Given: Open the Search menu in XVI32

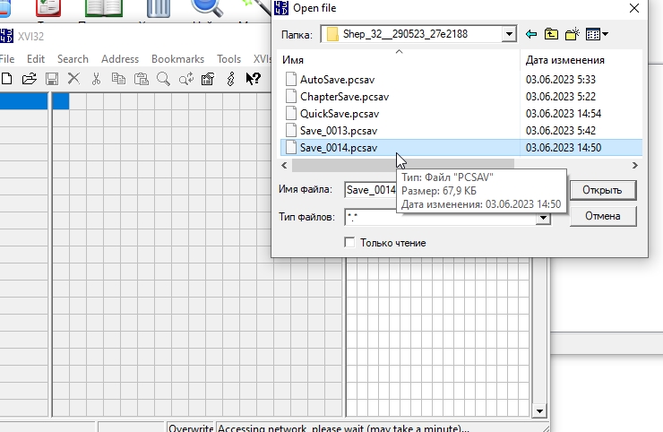Looking at the screenshot, I should tap(73, 59).
